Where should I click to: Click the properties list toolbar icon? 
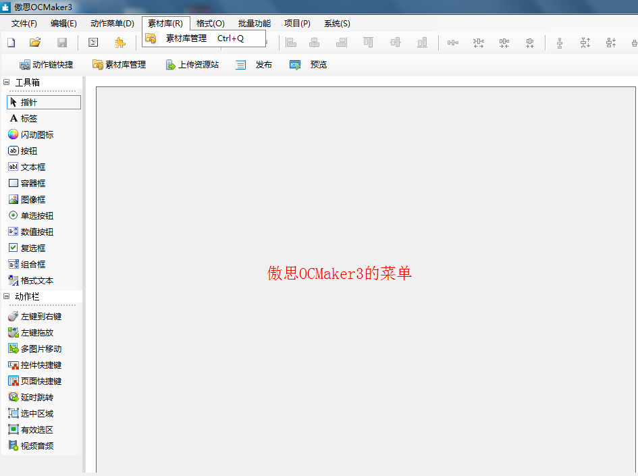[x=93, y=43]
